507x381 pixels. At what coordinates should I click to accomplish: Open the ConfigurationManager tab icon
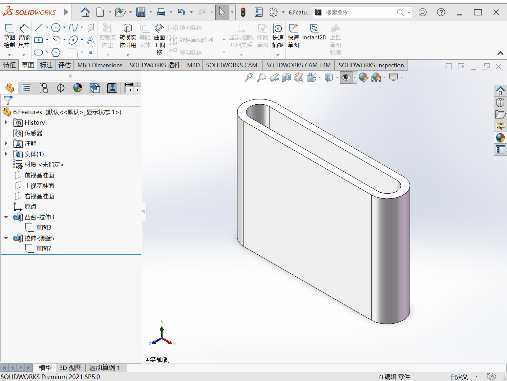click(x=44, y=88)
